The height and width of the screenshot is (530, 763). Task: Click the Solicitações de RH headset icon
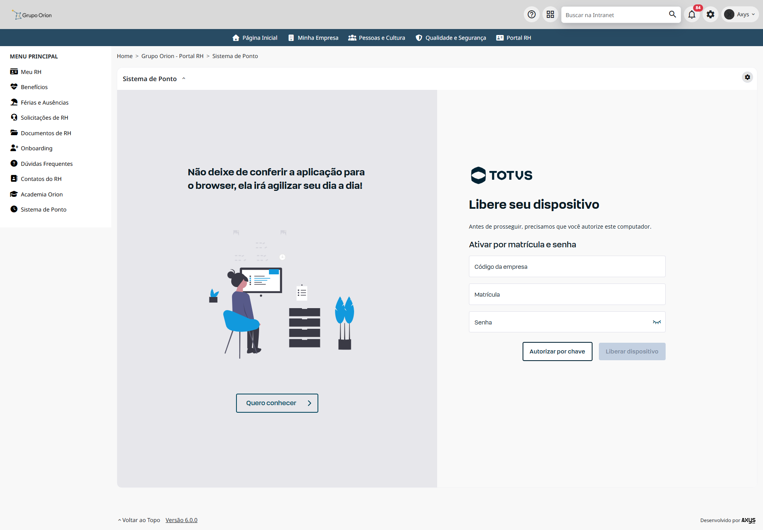tap(14, 117)
